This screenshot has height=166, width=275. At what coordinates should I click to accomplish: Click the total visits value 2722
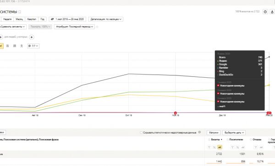219,154
